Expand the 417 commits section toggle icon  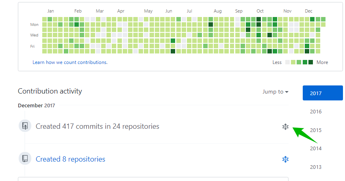(x=285, y=127)
